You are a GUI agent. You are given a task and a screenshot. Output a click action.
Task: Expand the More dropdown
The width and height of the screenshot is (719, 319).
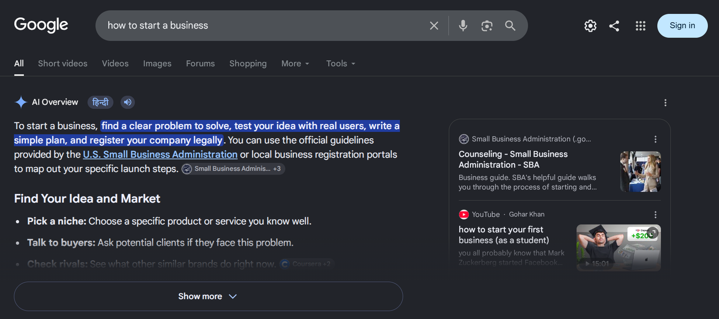click(295, 64)
